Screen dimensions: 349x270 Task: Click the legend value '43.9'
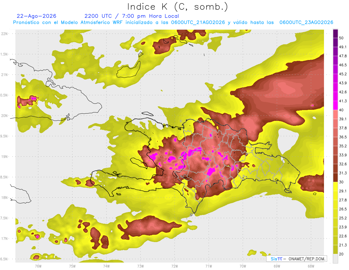coord(343,83)
